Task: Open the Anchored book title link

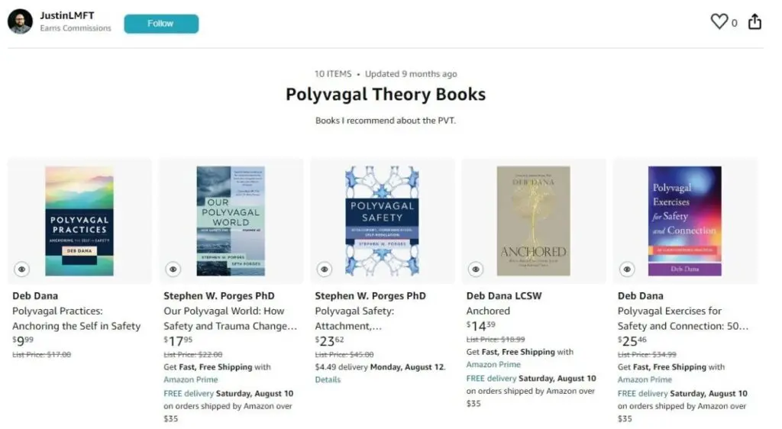Action: click(x=488, y=311)
